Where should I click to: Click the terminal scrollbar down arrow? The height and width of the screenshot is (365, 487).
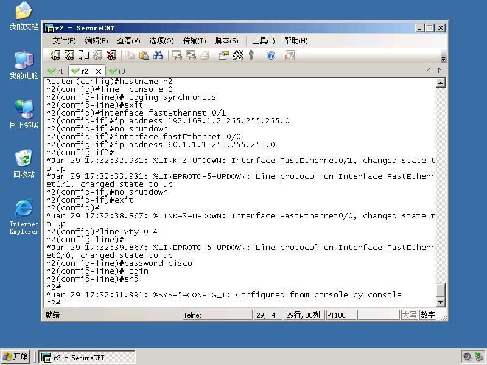click(x=440, y=302)
